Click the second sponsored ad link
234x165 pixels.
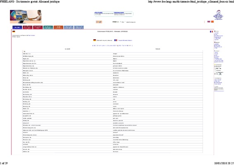pyautogui.click(x=119, y=13)
